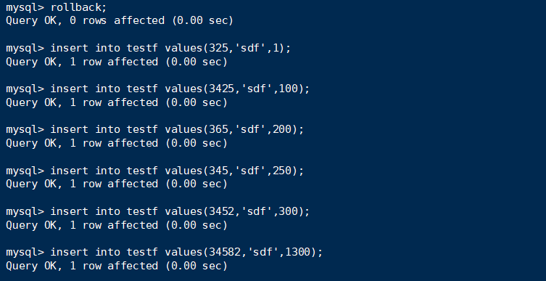The image size is (546, 281).
Task: Click the last 'Query OK, 1 row affected' line
Action: pyautogui.click(x=117, y=266)
